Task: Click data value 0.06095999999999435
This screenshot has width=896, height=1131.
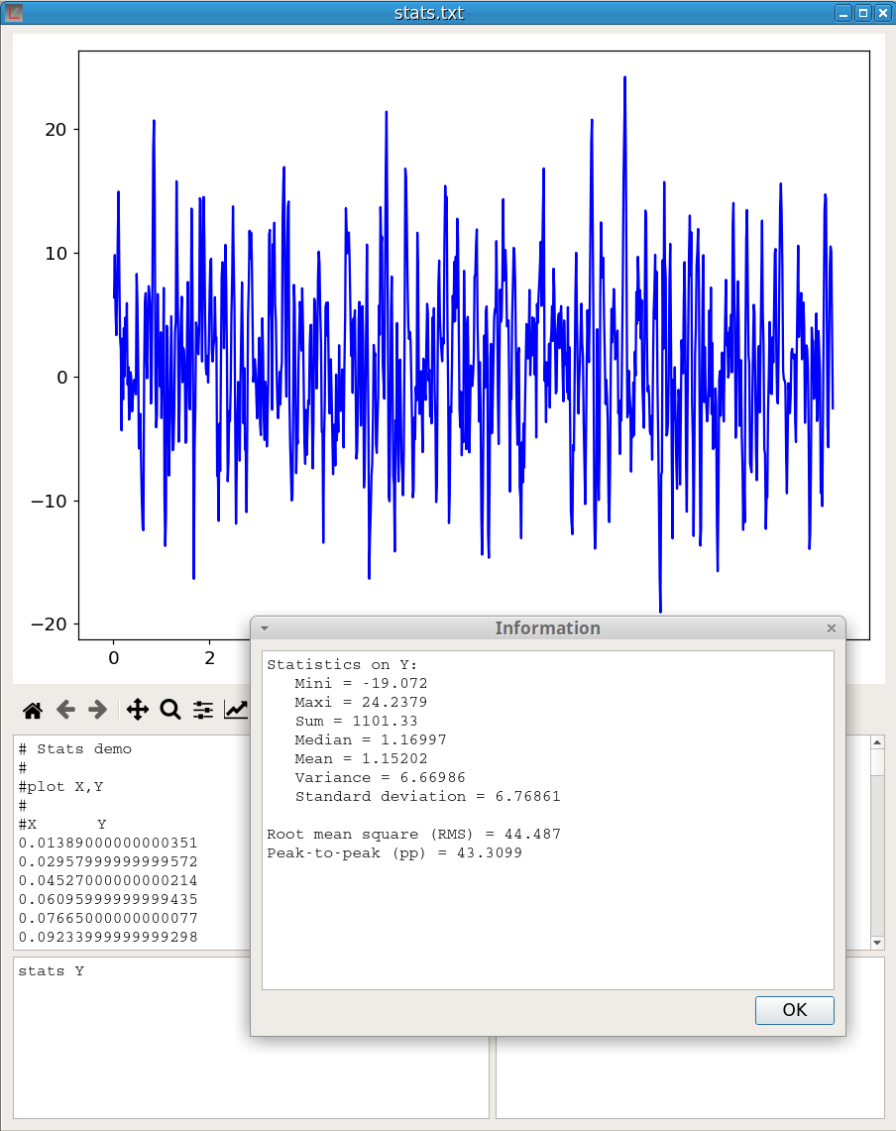Action: click(x=108, y=899)
